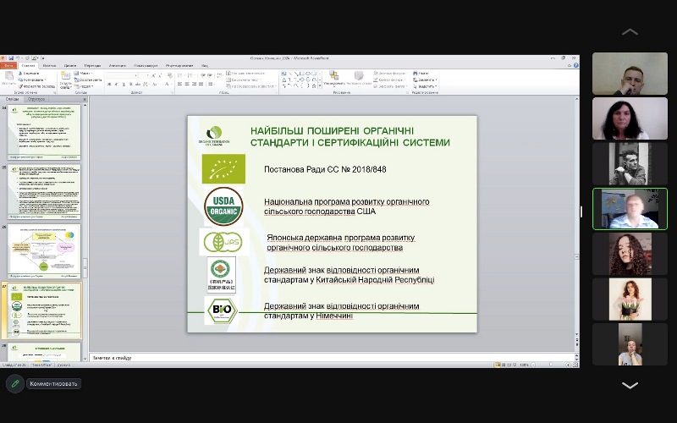Open the Replace (Заменить) dropdown

tap(426, 80)
